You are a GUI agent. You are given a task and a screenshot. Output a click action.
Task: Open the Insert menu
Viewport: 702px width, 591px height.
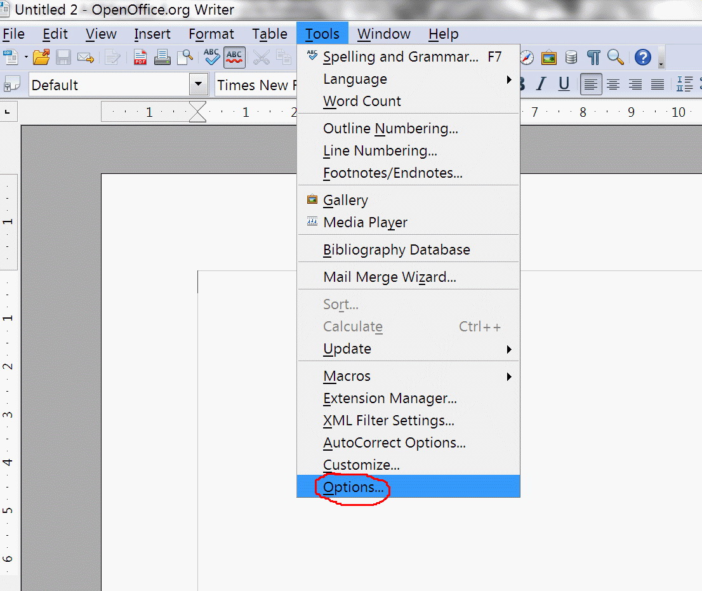[x=152, y=34]
